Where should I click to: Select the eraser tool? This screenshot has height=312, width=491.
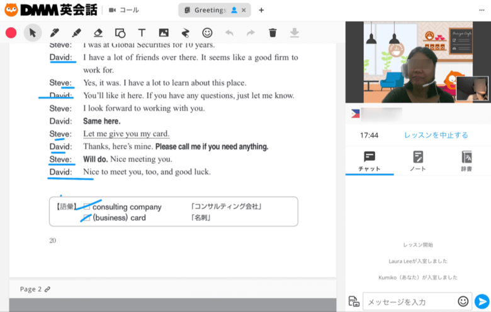(x=98, y=33)
